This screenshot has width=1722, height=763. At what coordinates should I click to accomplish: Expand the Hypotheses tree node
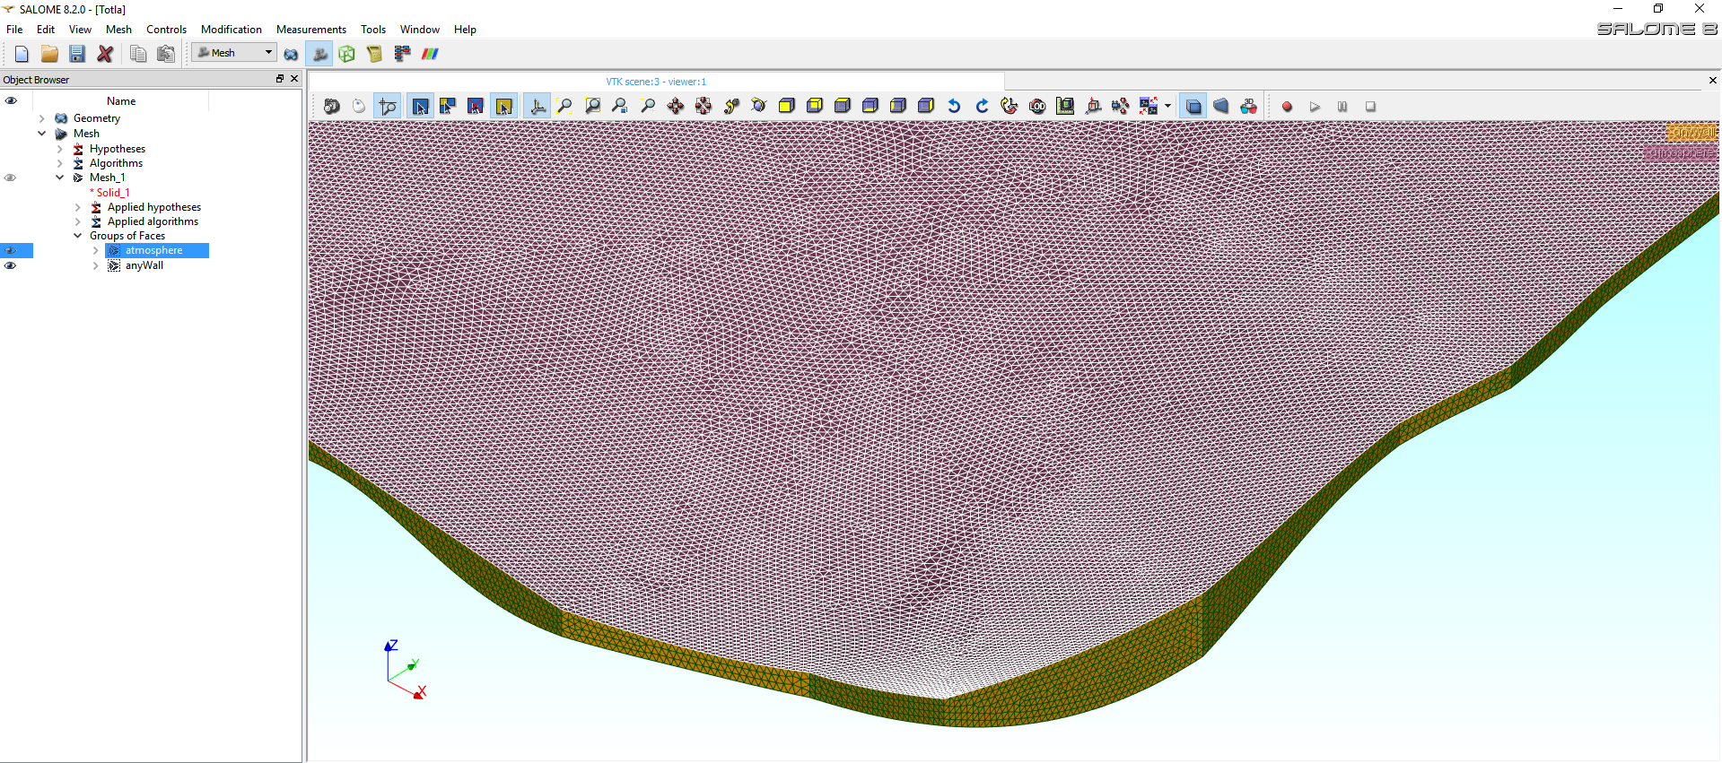pyautogui.click(x=60, y=149)
